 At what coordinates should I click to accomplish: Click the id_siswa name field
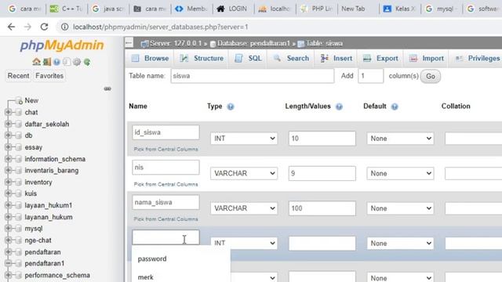(x=166, y=132)
